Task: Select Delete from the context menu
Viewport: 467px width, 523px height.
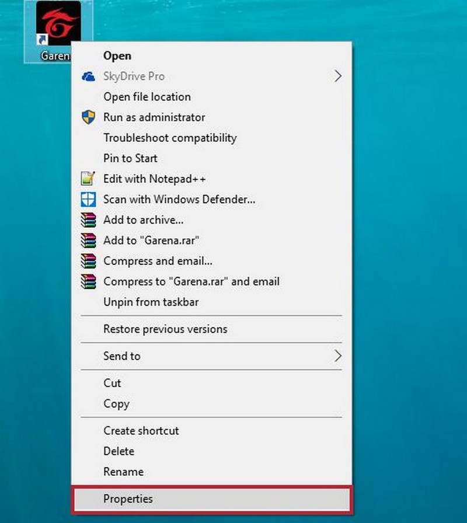Action: tap(211, 451)
